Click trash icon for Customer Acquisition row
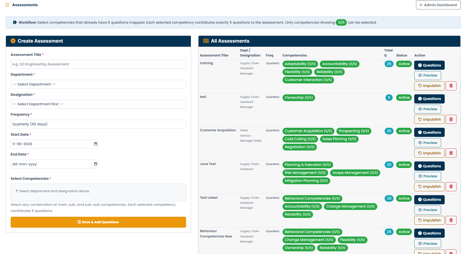466x254 pixels. (x=451, y=153)
